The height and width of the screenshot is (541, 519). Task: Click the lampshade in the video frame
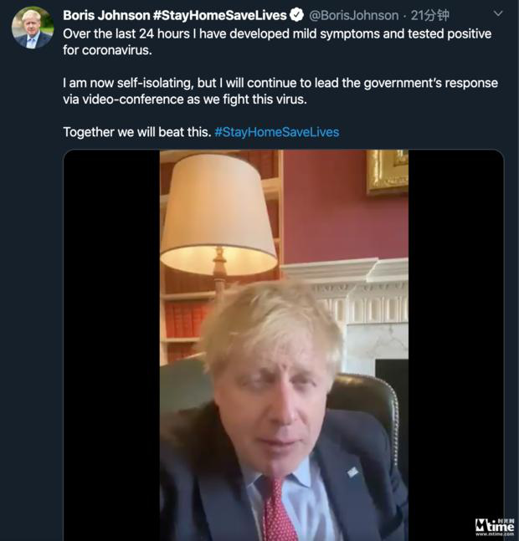218,214
